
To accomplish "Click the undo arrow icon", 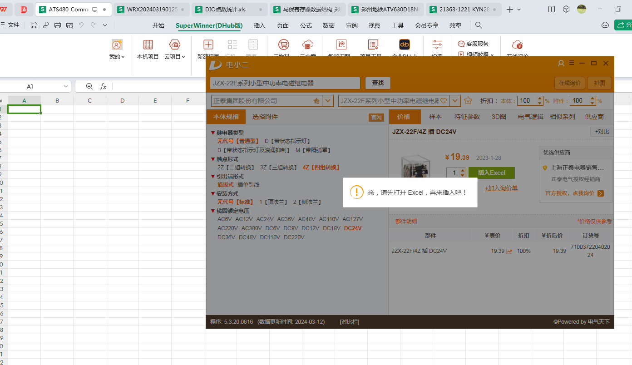I will point(81,25).
